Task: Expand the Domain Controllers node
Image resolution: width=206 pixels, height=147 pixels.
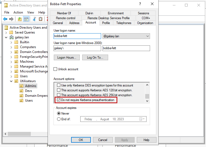Action: point(11,52)
